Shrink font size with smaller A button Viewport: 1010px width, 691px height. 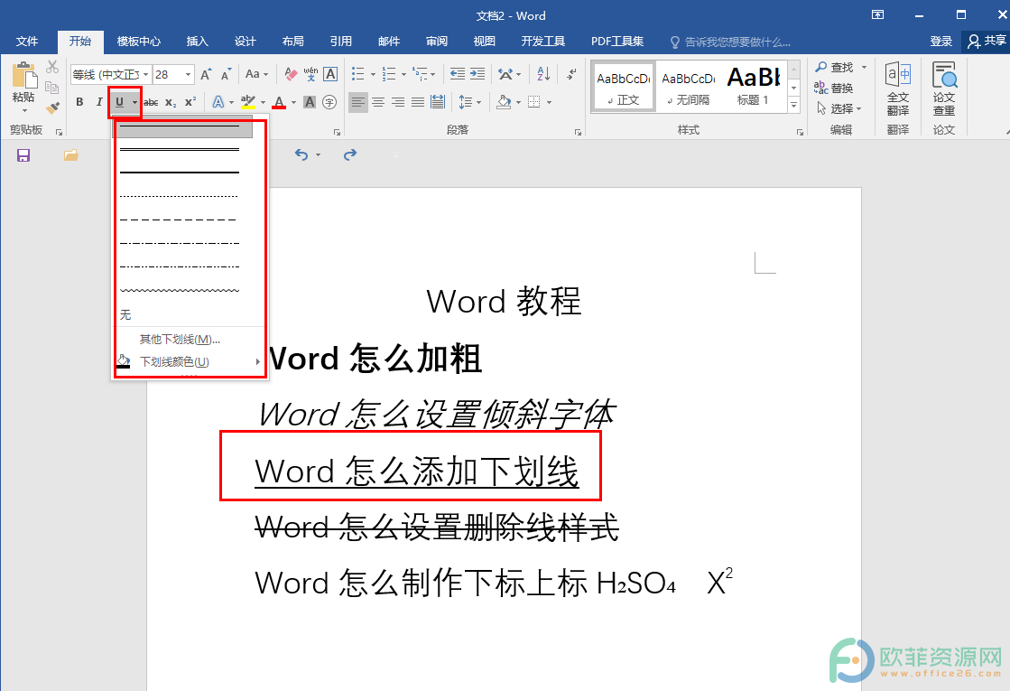226,75
